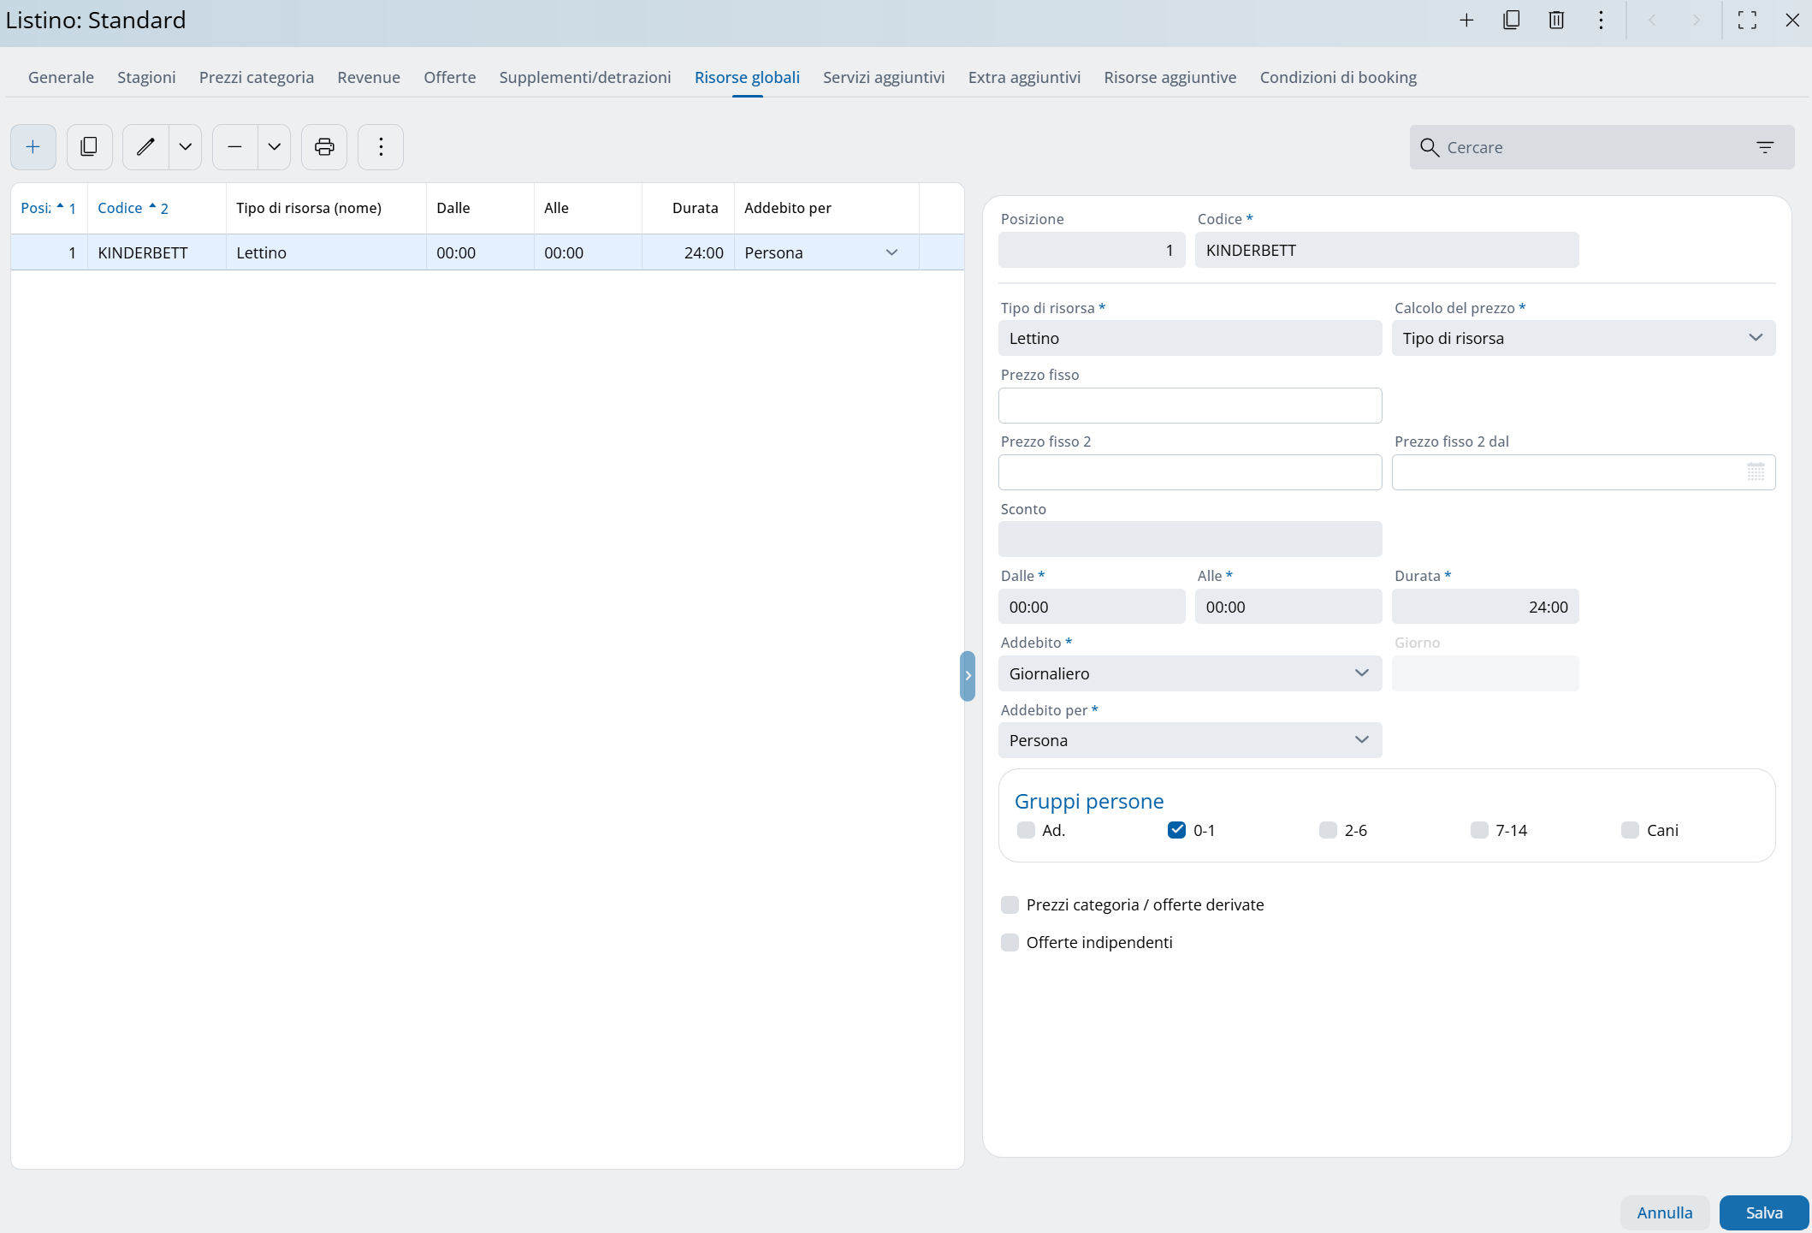Screen dimensions: 1812x1233
Task: Click the minus icon to remove the row
Action: coord(234,147)
